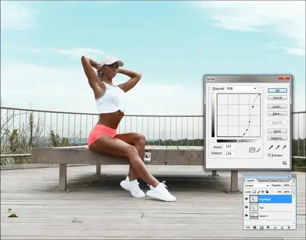306x240 pixels.
Task: Switch to the Channels tab
Action: (x=263, y=181)
